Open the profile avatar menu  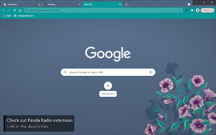(x=197, y=10)
